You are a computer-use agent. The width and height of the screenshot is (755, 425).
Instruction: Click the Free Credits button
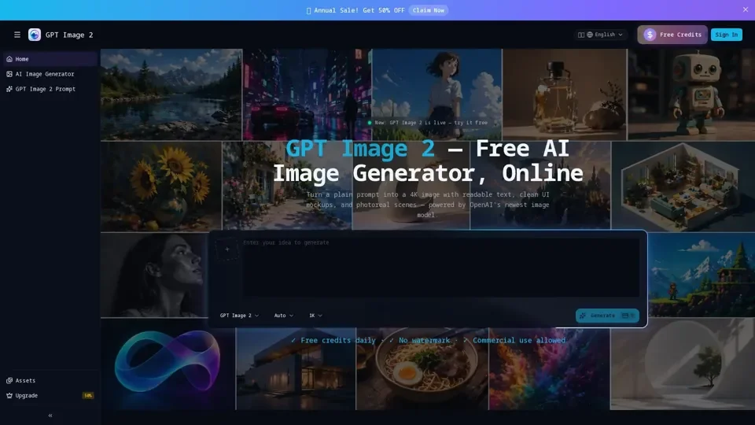click(672, 35)
